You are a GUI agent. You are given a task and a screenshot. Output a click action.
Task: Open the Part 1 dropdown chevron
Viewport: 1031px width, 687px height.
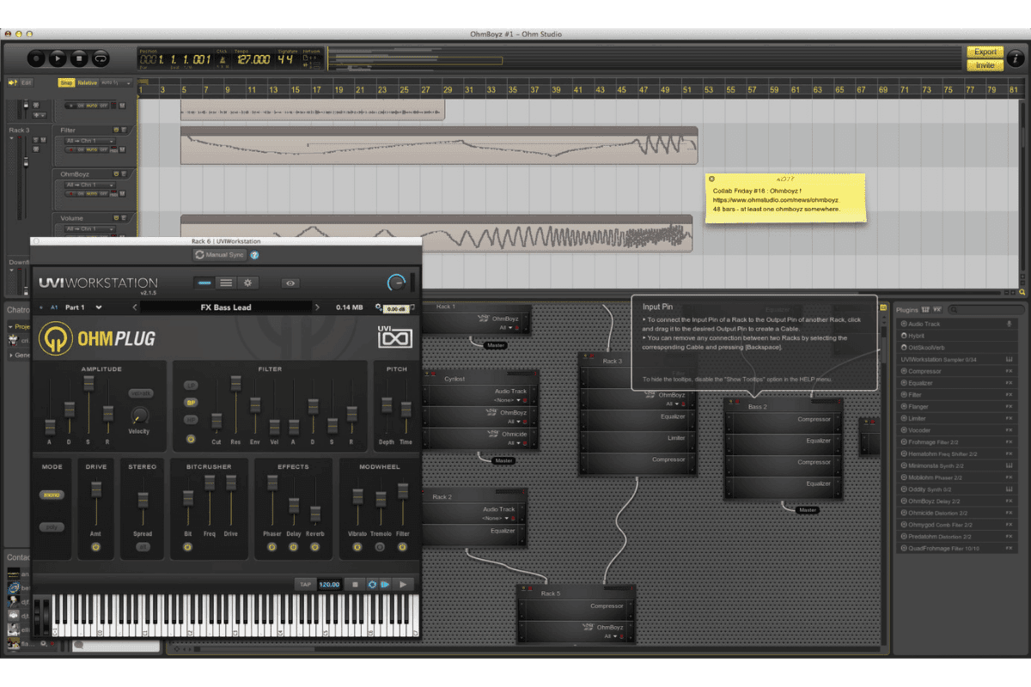pos(99,307)
